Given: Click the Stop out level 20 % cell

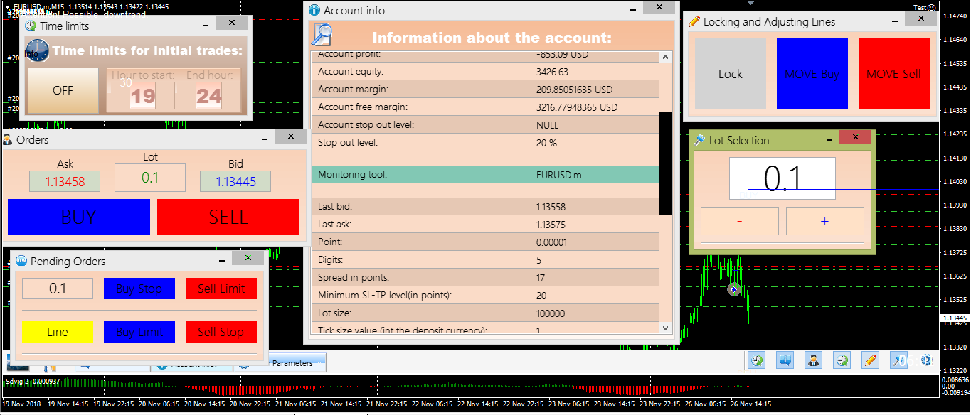Looking at the screenshot, I should (595, 143).
